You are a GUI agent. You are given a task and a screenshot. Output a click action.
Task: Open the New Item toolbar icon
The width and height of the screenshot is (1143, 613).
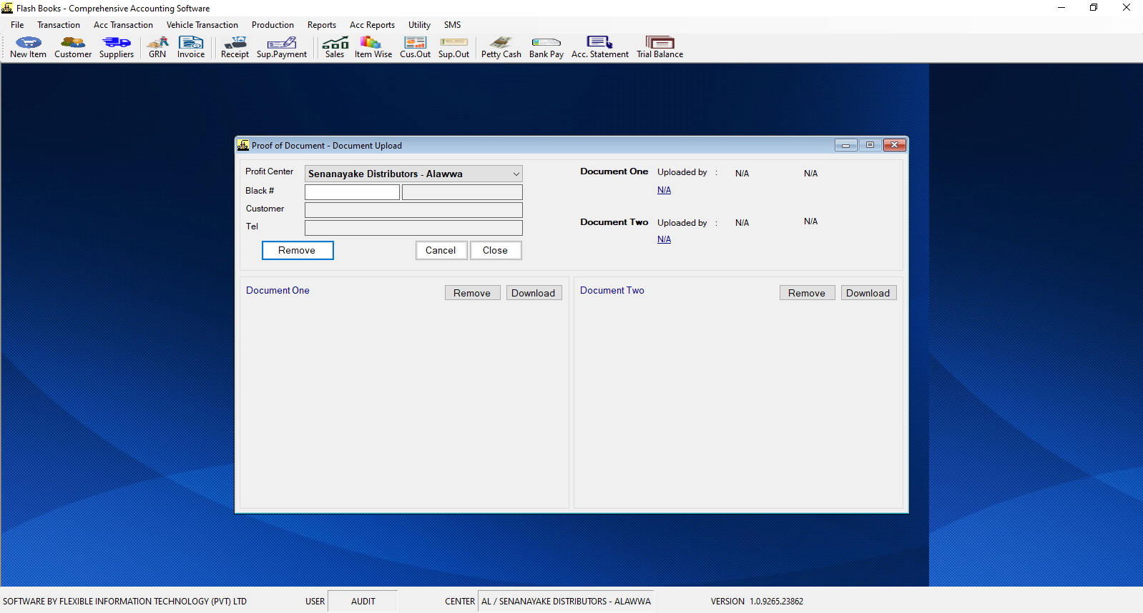[28, 47]
